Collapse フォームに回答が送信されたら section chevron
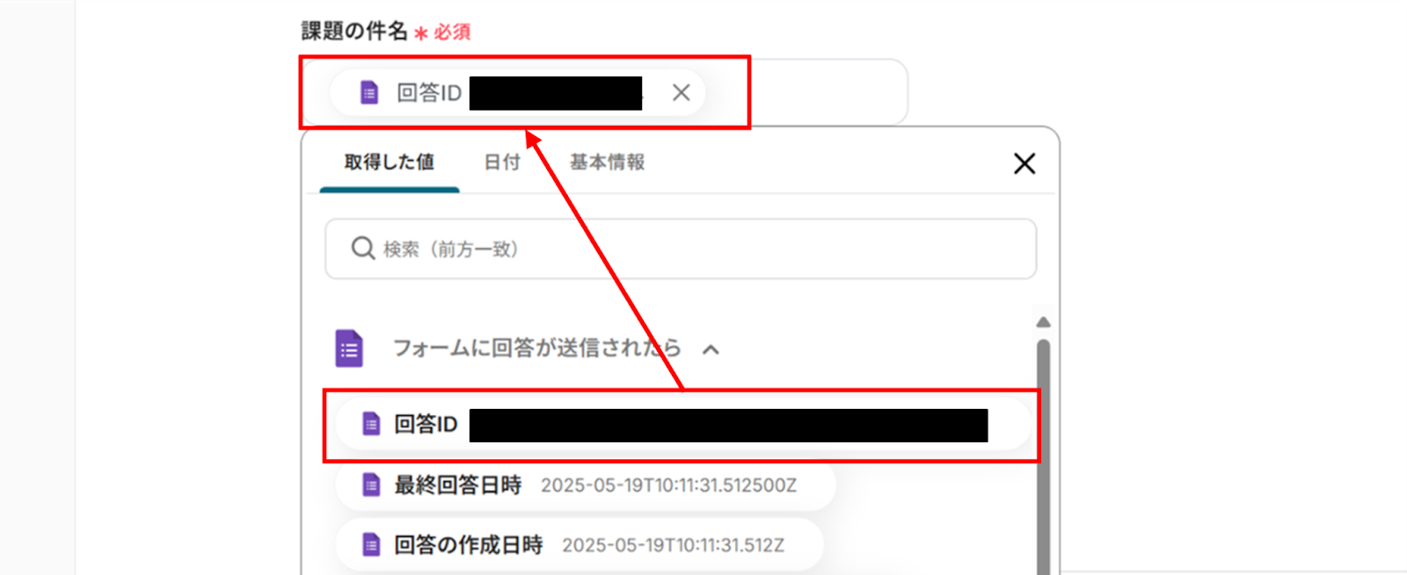Image resolution: width=1407 pixels, height=575 pixels. point(711,349)
